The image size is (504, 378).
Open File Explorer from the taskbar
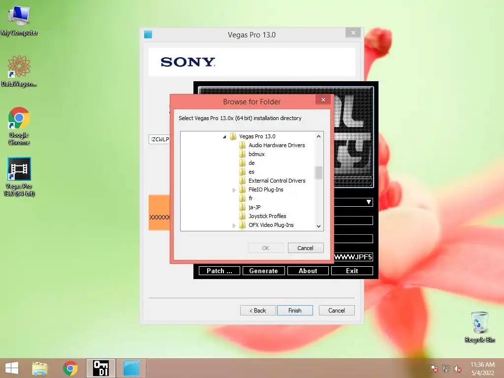[40, 368]
